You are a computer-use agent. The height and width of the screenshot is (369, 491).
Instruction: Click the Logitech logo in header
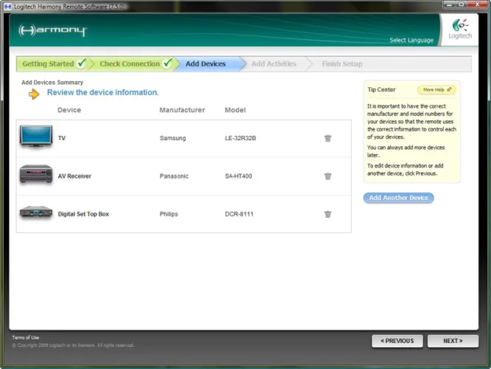(459, 30)
